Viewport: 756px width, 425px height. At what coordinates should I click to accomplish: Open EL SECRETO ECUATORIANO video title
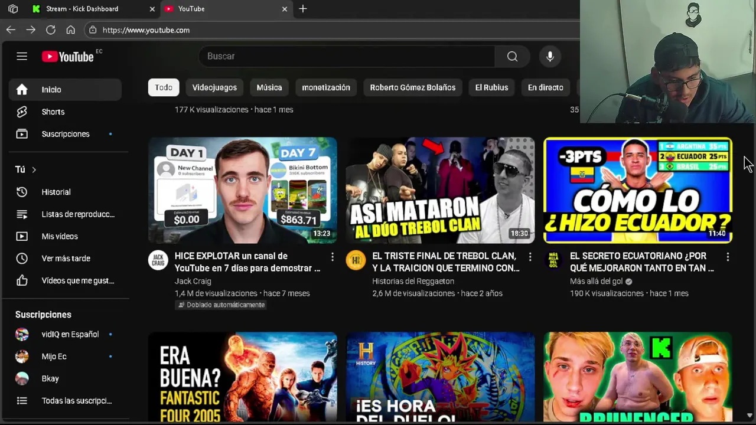pyautogui.click(x=642, y=262)
